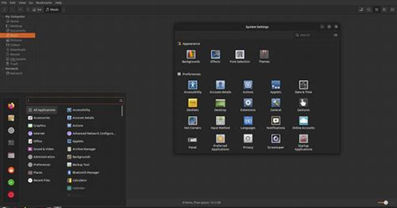Open Desktop settings in System Settings

point(220,105)
